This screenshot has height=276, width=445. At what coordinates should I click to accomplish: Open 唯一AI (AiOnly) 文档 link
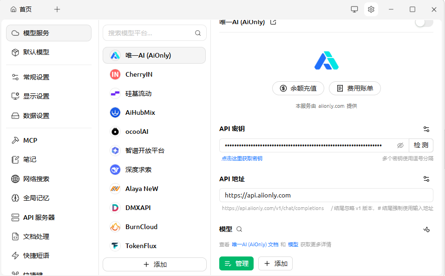pyautogui.click(x=255, y=244)
